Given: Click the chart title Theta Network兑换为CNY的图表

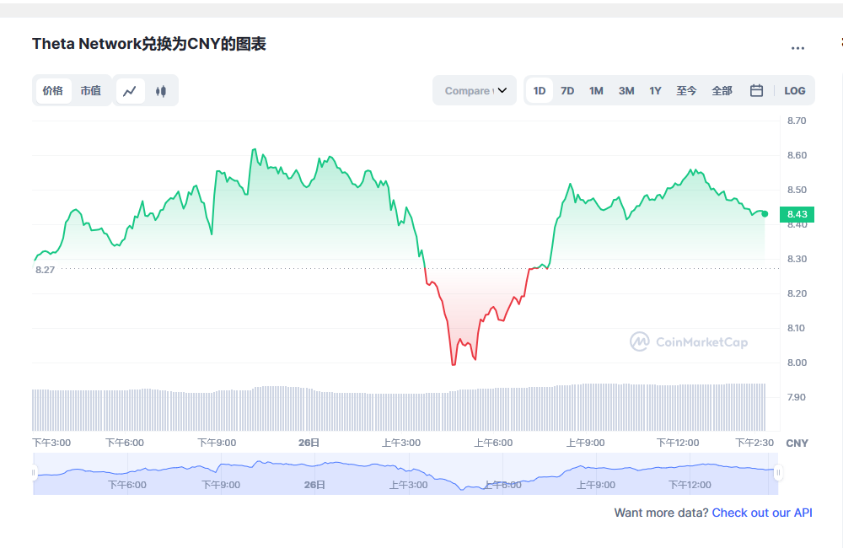Looking at the screenshot, I should 149,44.
